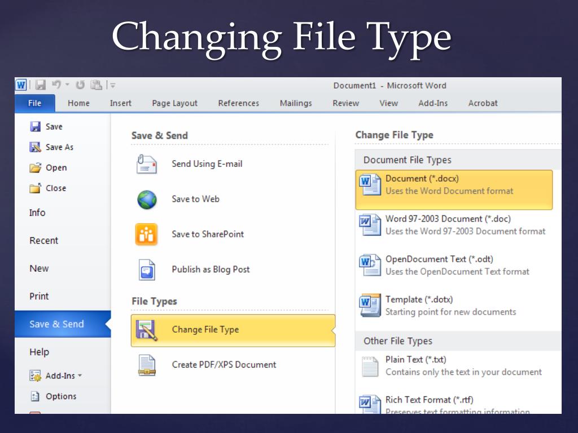This screenshot has height=433, width=578.
Task: Click the Close folder icon in Backstage menu
Action: (35, 188)
